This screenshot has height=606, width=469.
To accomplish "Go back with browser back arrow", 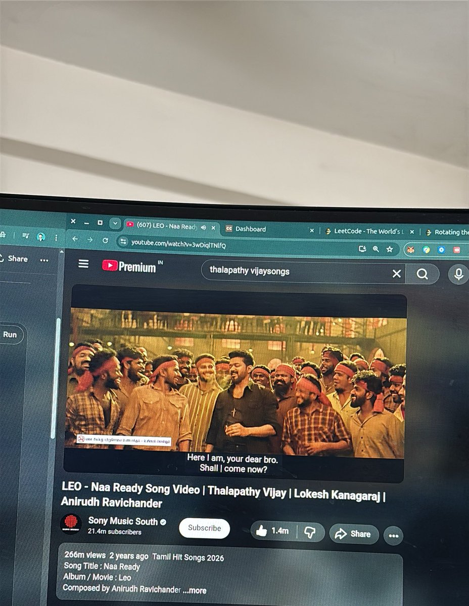I will pos(75,239).
